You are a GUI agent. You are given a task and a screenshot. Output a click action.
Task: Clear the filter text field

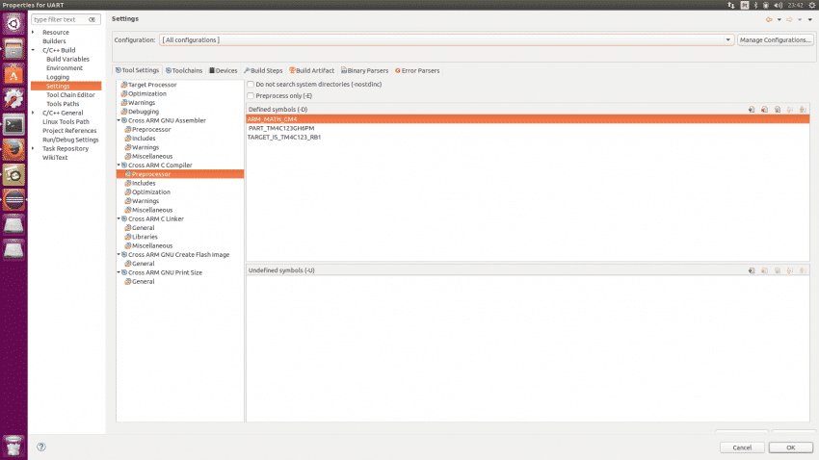point(92,20)
